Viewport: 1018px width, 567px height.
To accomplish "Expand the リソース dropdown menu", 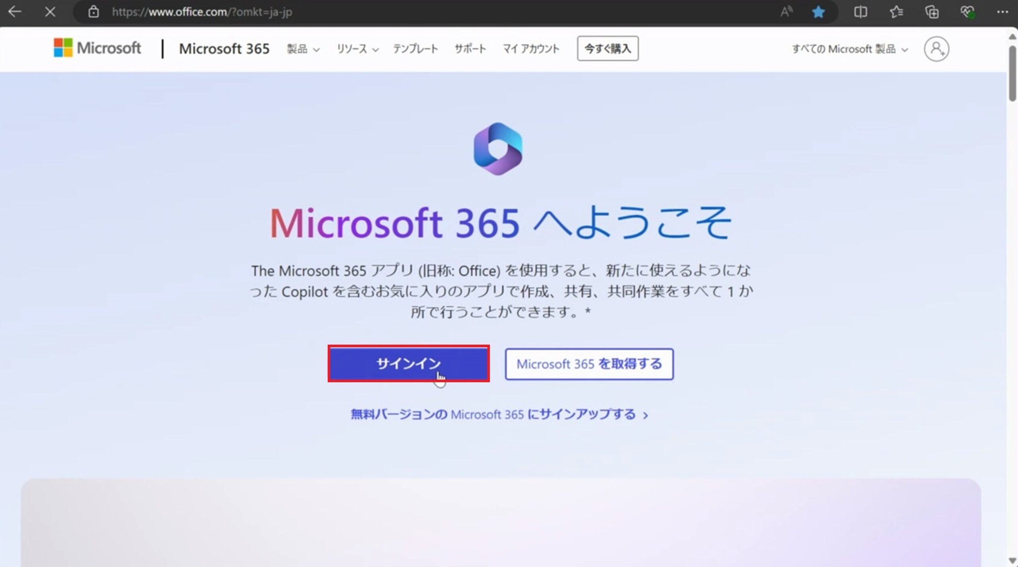I will pos(357,49).
